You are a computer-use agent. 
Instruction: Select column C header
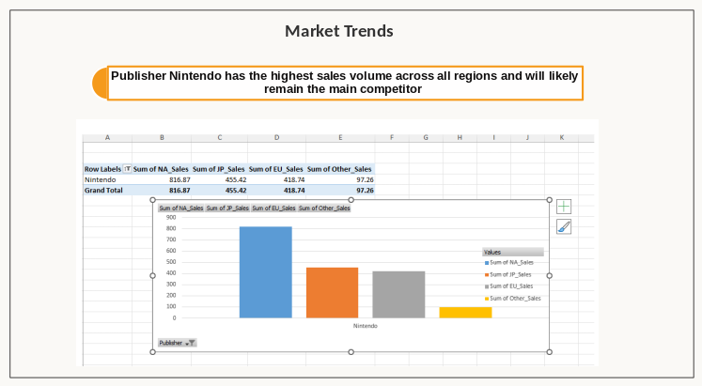point(219,138)
